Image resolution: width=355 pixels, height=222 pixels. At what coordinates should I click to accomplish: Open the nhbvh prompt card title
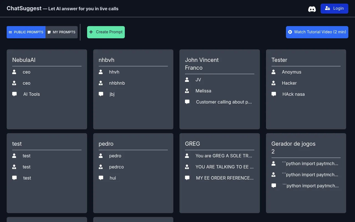click(x=106, y=60)
